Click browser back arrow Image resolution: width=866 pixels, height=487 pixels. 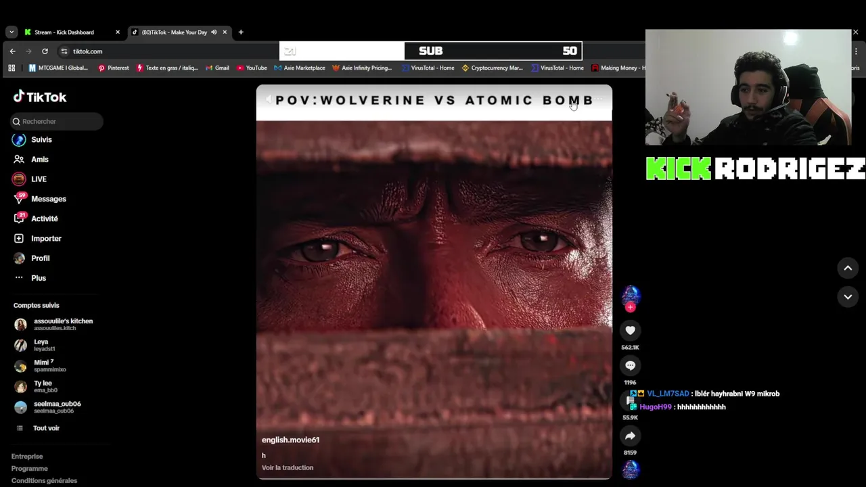coord(12,51)
